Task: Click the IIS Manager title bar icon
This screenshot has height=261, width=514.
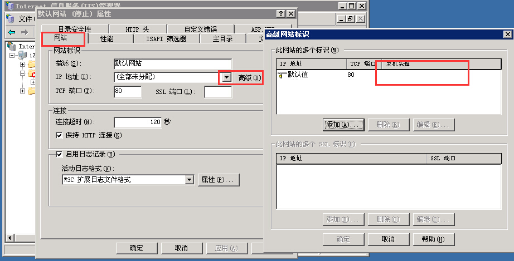Action: coord(10,6)
